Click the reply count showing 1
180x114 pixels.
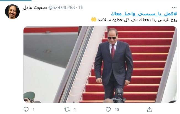point(33,110)
